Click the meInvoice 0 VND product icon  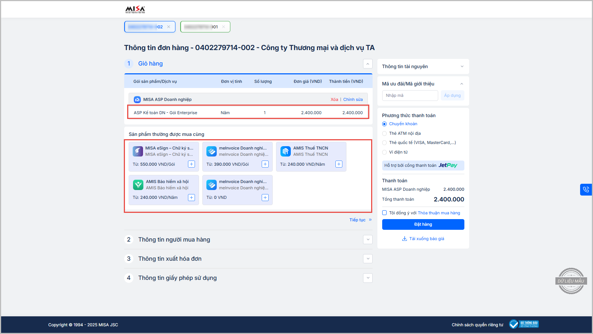[212, 185]
